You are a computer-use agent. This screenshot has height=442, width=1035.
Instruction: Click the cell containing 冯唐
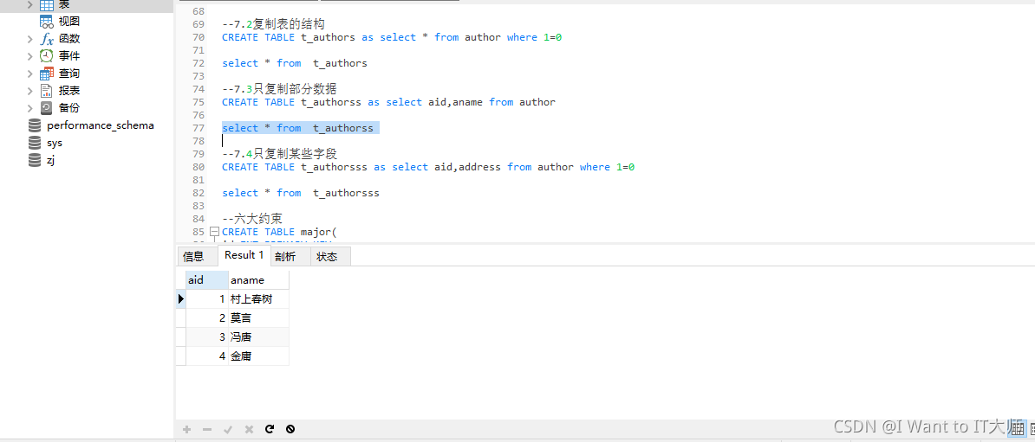pos(258,337)
